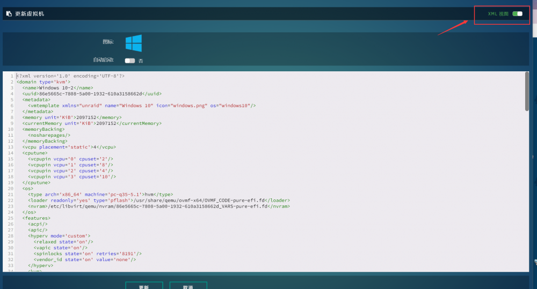Enable the 自动启动 autostart switch
537x289 pixels.
click(130, 61)
